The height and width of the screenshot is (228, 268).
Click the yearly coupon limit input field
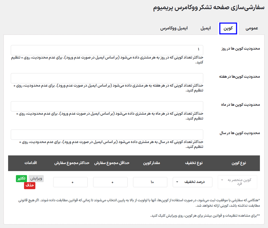pos(107,135)
